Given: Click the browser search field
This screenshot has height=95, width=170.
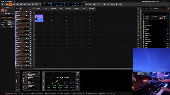Looking at the screenshot, I should [156, 14].
